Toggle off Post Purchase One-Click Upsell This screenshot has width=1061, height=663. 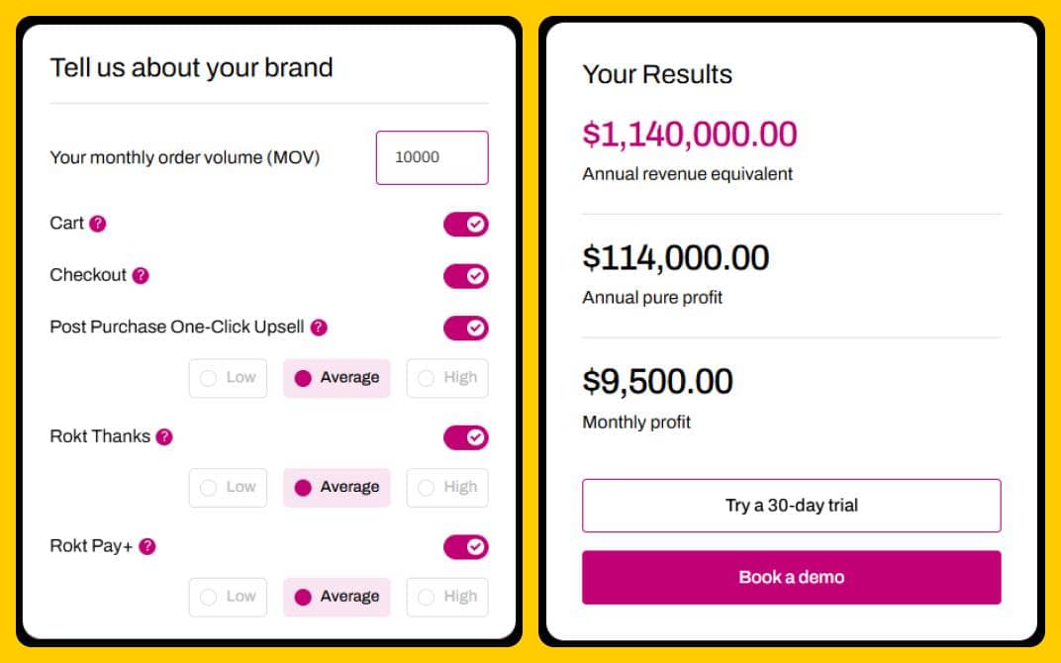[465, 328]
